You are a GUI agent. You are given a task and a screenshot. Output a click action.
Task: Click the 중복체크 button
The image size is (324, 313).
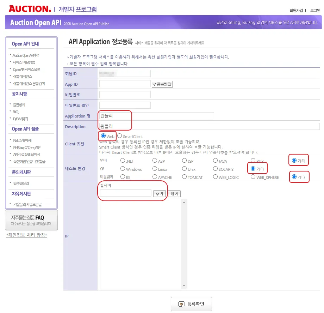coord(162,84)
